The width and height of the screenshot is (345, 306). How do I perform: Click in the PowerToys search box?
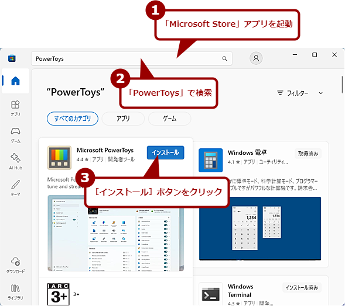(132, 58)
